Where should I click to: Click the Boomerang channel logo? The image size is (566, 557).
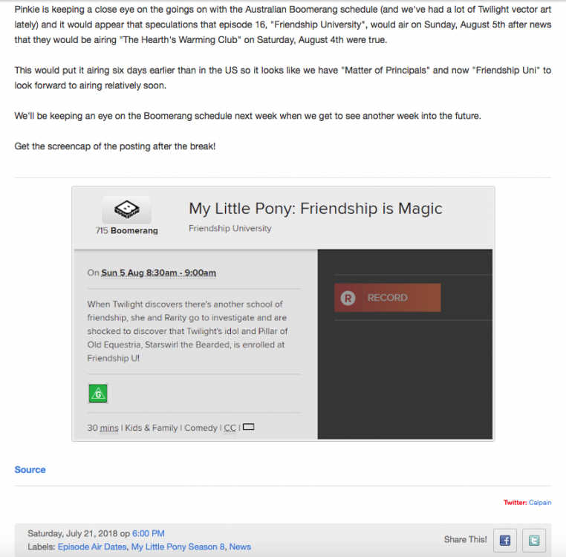tap(126, 209)
